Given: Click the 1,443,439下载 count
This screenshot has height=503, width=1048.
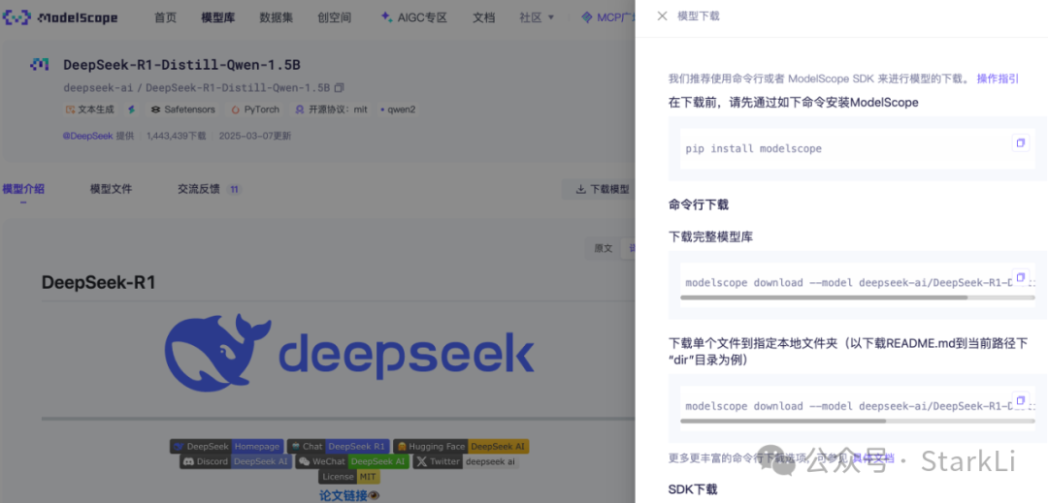Looking at the screenshot, I should (176, 136).
